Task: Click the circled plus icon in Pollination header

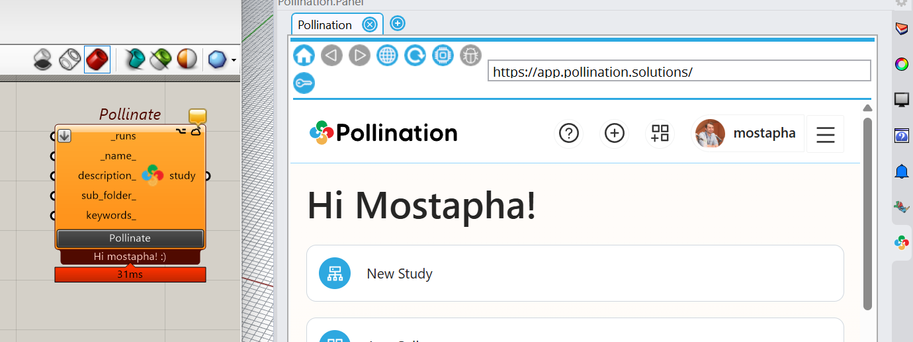Action: [615, 134]
